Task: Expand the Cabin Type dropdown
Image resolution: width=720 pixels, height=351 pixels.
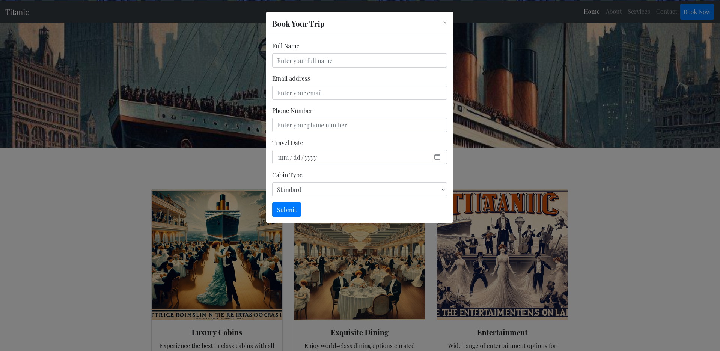Action: [360, 189]
